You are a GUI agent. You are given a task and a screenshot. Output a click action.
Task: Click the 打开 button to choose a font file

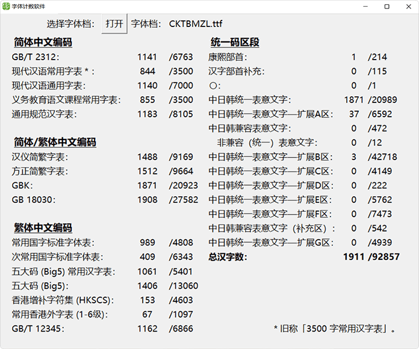[114, 24]
